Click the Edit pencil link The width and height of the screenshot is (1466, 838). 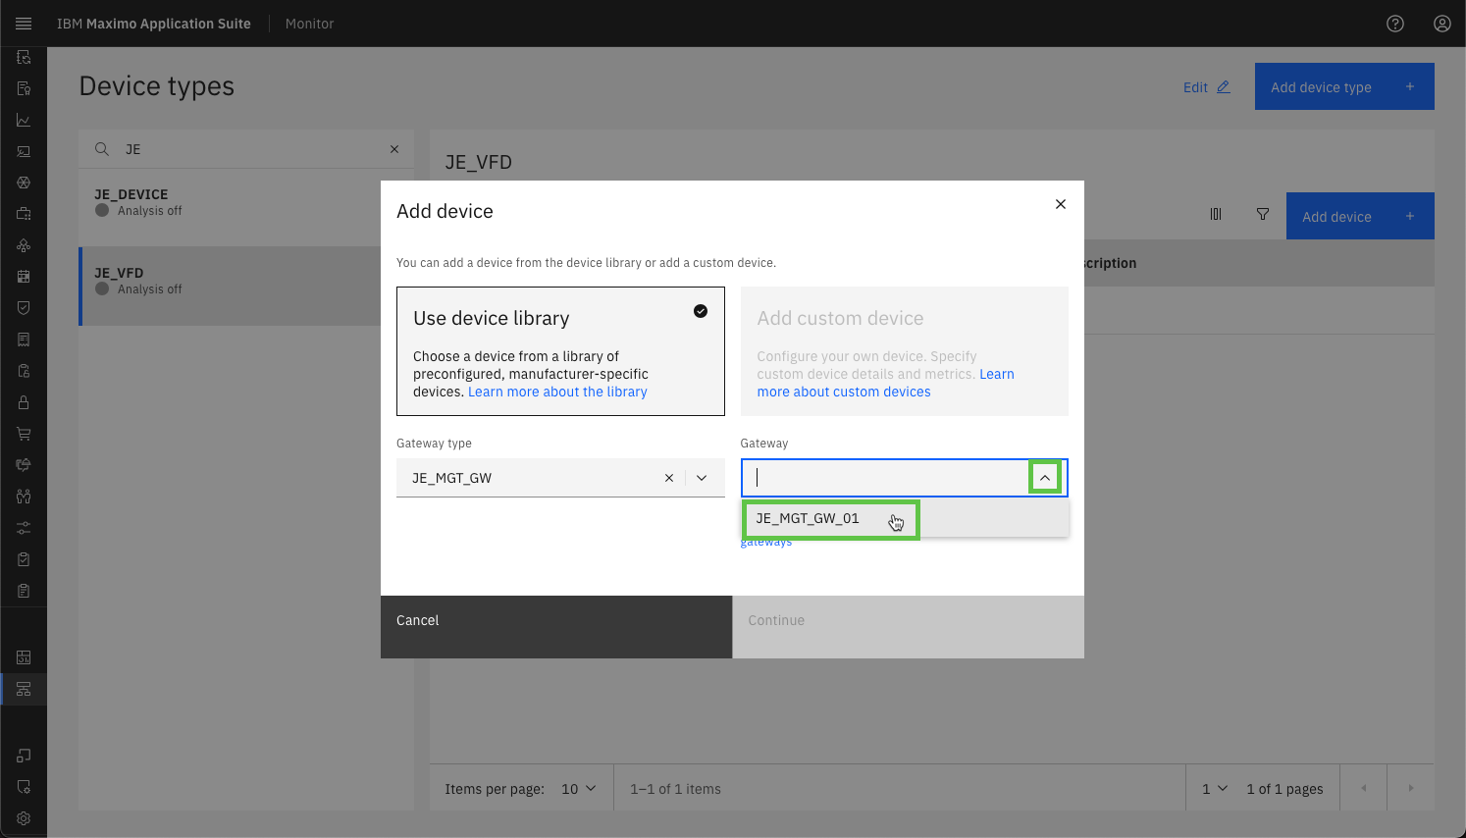[1206, 87]
